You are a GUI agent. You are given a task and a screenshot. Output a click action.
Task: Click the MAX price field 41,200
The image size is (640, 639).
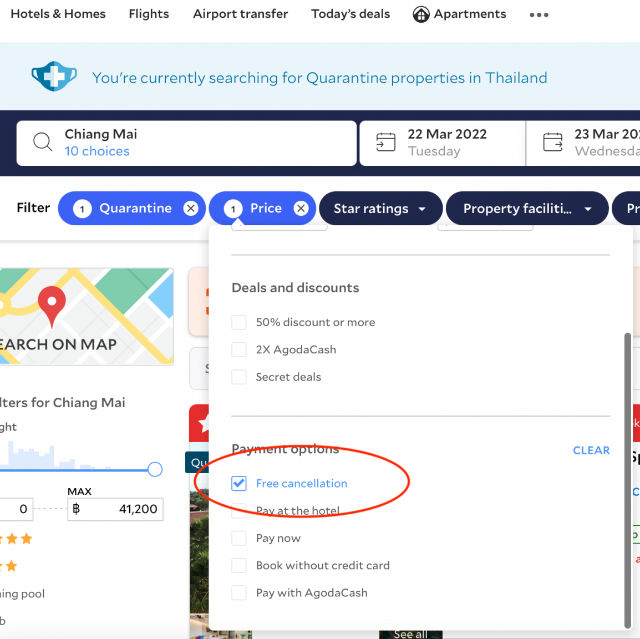(x=115, y=509)
